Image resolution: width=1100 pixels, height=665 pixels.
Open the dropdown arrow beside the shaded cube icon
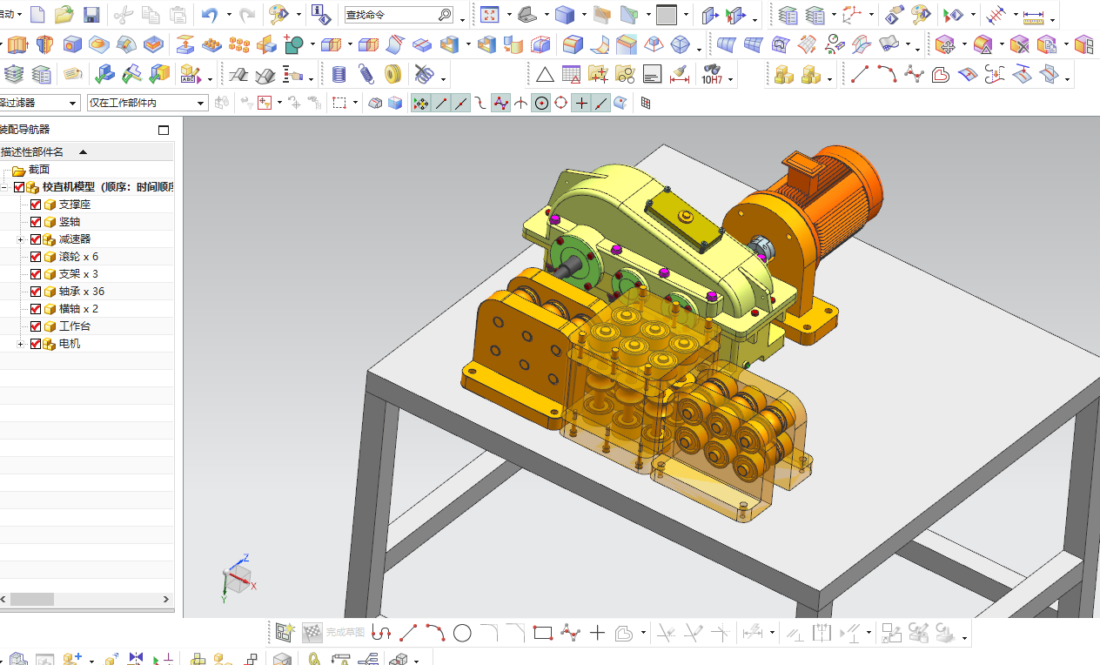tap(582, 16)
